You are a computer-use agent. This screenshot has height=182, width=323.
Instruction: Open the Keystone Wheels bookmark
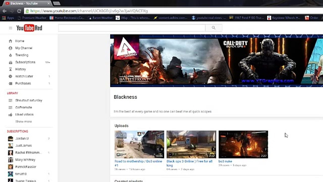click(284, 18)
